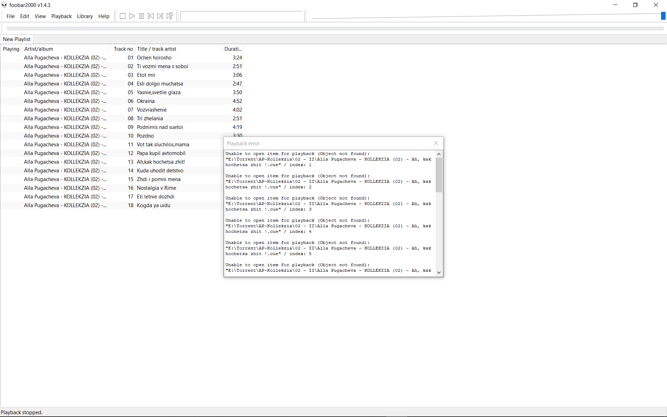Open the Playback menu
Image resolution: width=667 pixels, height=417 pixels.
[x=61, y=16]
